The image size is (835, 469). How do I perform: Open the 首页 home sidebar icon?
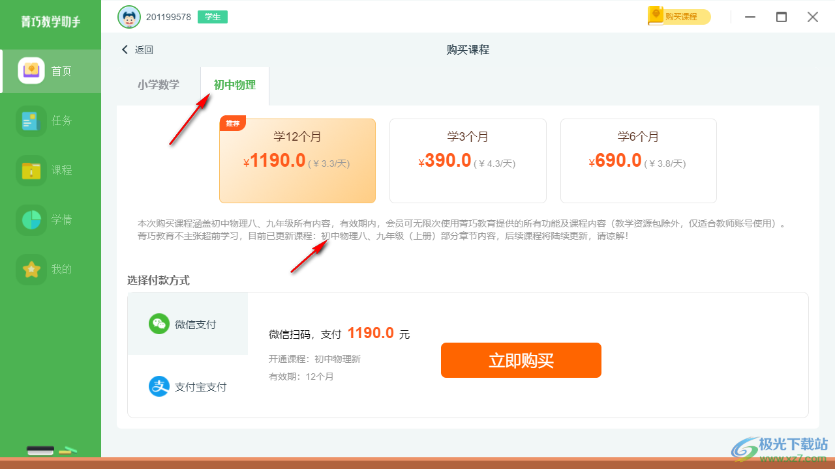pos(31,71)
